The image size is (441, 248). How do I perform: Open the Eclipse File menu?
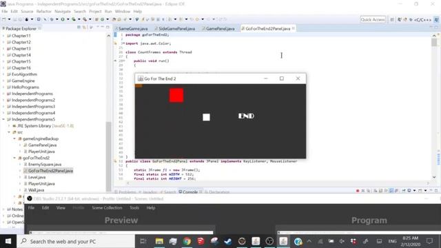(x=5, y=11)
